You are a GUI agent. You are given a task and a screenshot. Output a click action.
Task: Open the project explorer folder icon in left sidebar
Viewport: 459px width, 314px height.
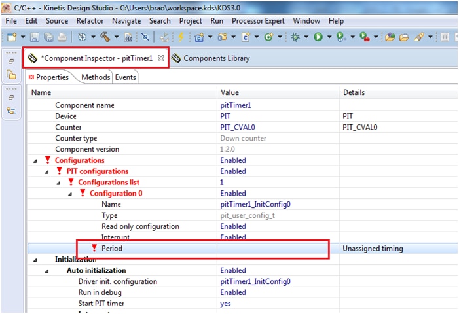tap(11, 75)
